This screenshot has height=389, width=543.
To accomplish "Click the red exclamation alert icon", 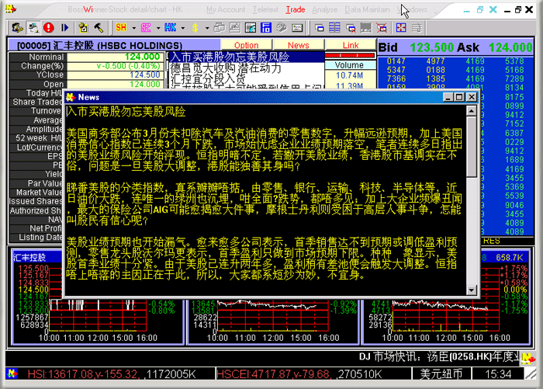I will [49, 27].
